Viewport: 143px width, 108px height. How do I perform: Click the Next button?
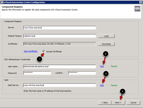point(118,103)
